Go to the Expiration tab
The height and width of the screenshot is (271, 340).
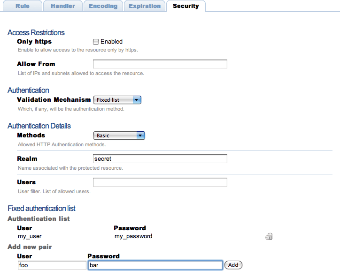tap(145, 6)
